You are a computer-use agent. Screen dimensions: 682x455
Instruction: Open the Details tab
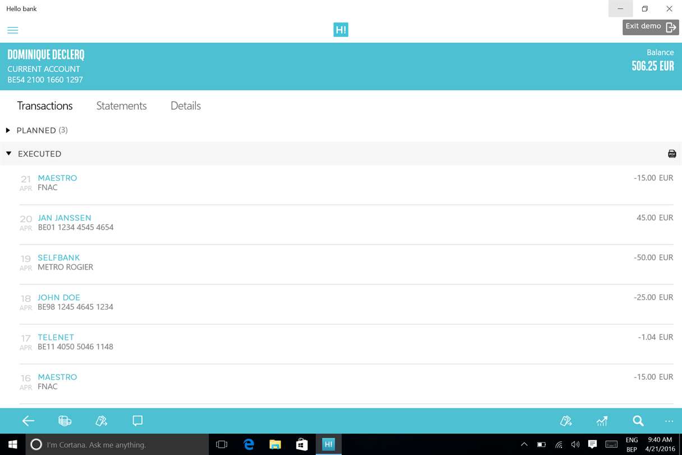(186, 106)
